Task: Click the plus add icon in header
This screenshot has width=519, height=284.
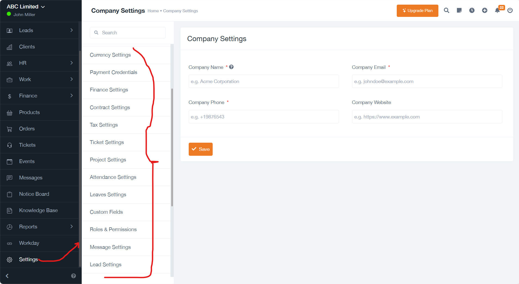Action: [485, 11]
